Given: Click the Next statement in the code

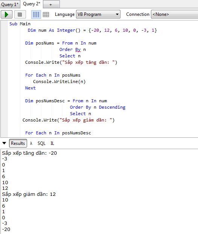Looking at the screenshot, I should [x=30, y=88].
